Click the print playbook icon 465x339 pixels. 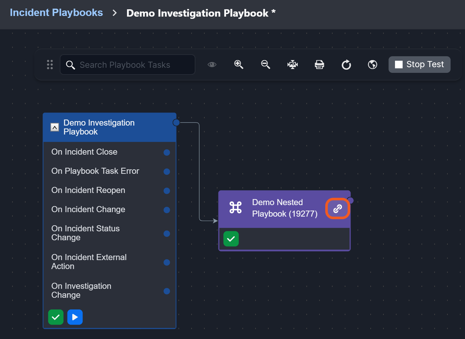pos(319,65)
